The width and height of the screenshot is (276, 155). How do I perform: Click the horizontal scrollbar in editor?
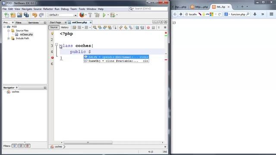[88, 143]
